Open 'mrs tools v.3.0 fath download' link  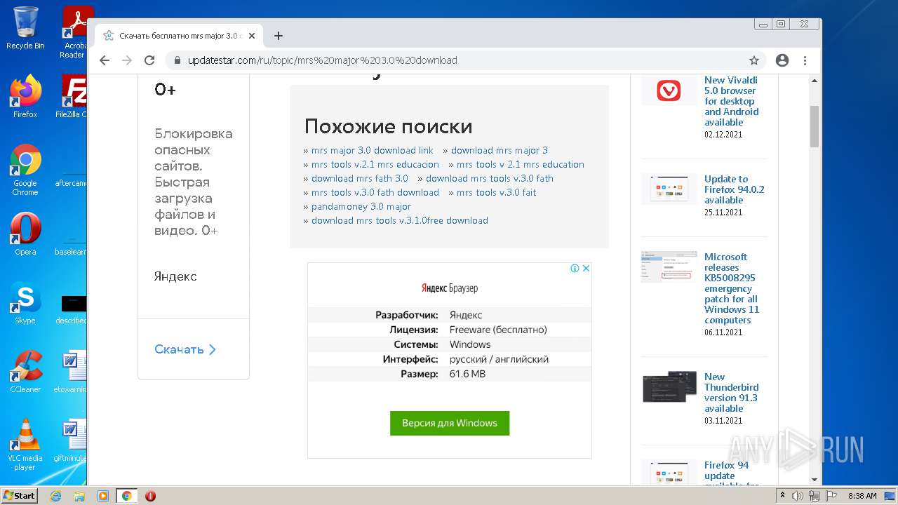coord(375,192)
